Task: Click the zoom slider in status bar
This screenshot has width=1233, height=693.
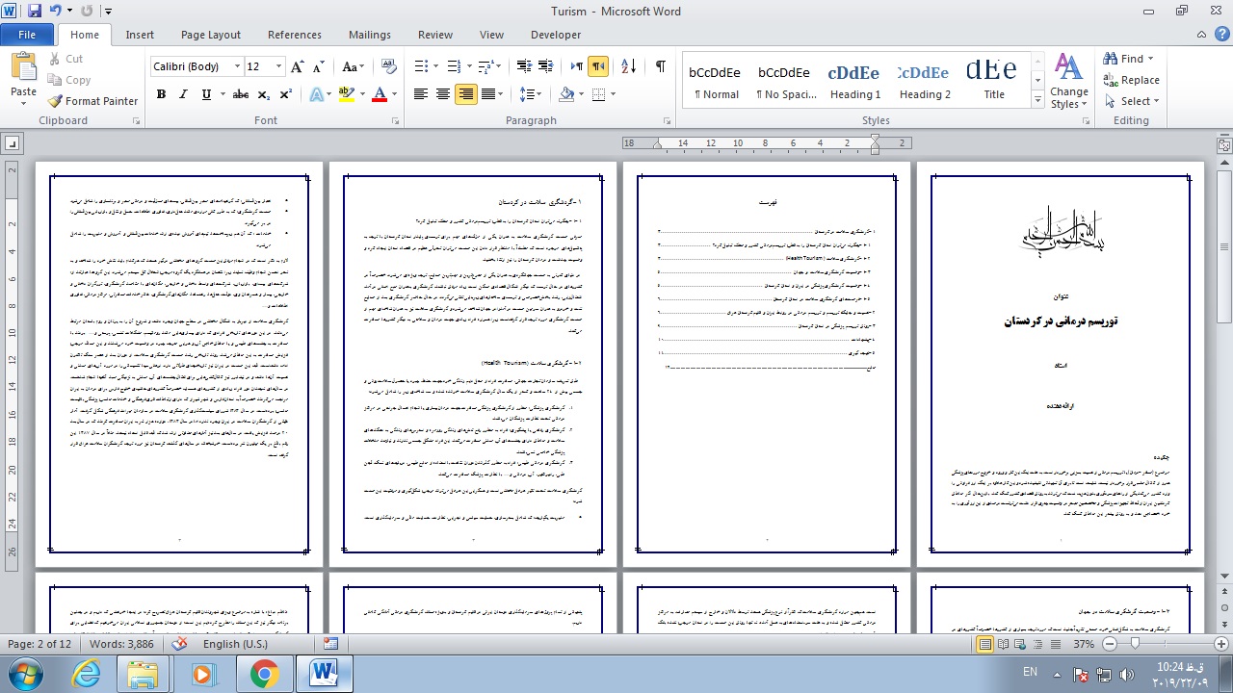Action: (1135, 644)
